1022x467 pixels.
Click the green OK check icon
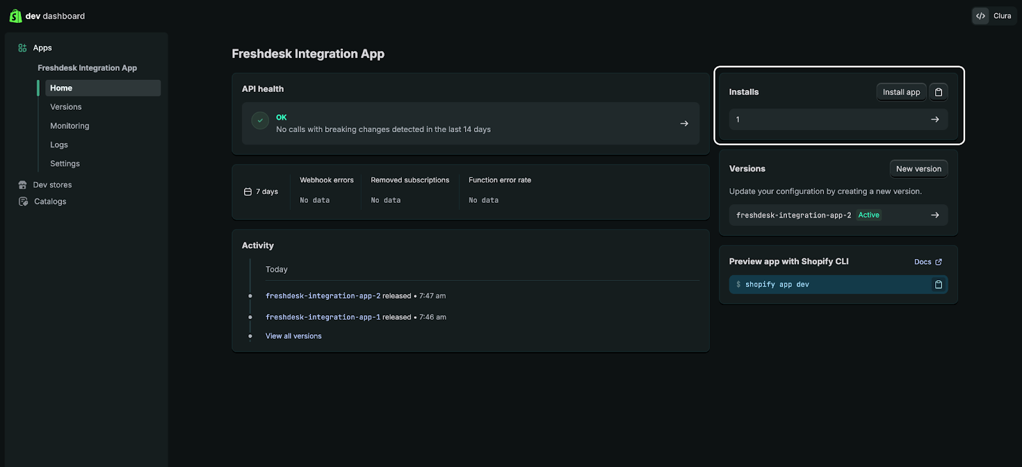260,121
